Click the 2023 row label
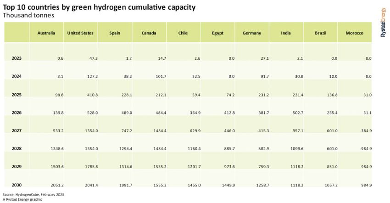 [17, 58]
